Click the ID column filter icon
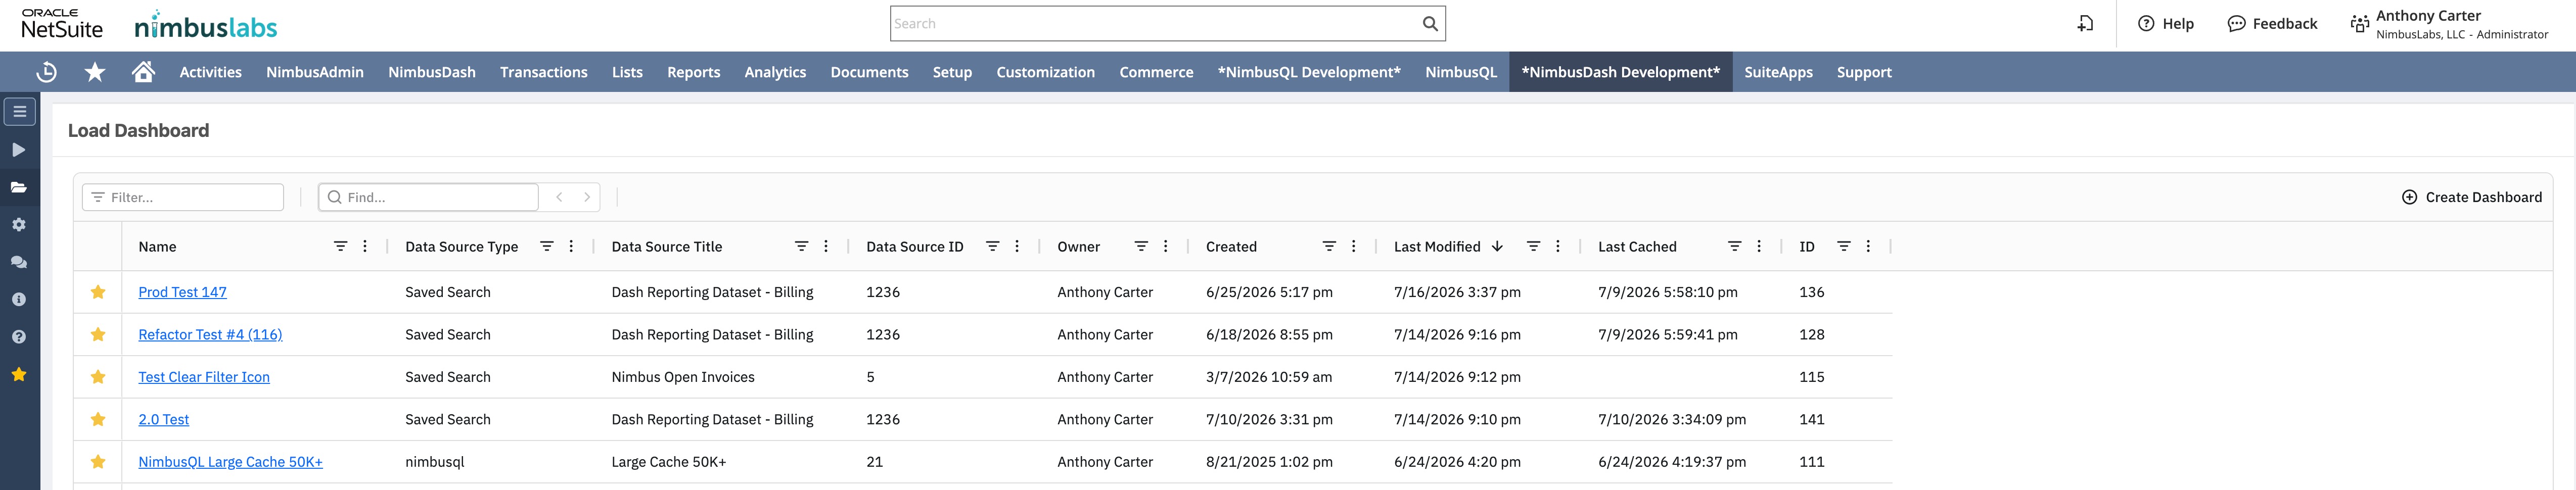This screenshot has height=490, width=2576. coord(1844,246)
